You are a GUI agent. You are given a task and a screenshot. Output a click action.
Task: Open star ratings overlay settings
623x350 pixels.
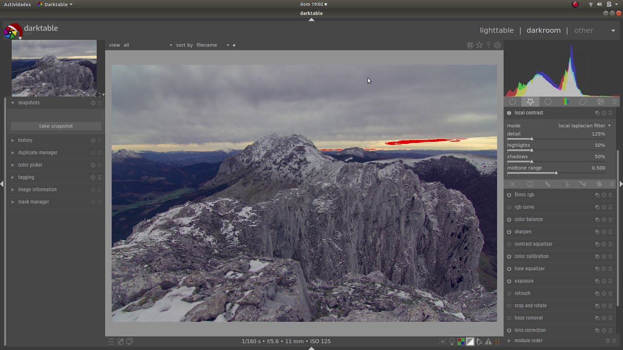(x=479, y=45)
